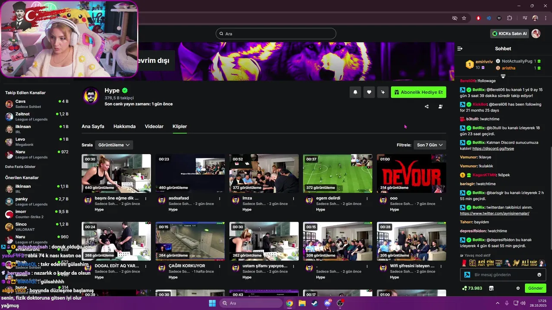Collapse the Sohbet chat panel via arrow icon
Image resolution: width=552 pixels, height=310 pixels.
[x=460, y=49]
